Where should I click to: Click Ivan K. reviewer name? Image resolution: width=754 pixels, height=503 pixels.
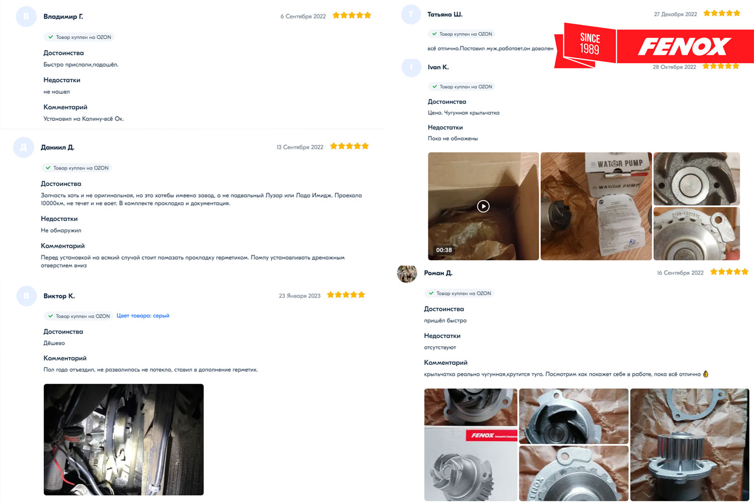(438, 67)
